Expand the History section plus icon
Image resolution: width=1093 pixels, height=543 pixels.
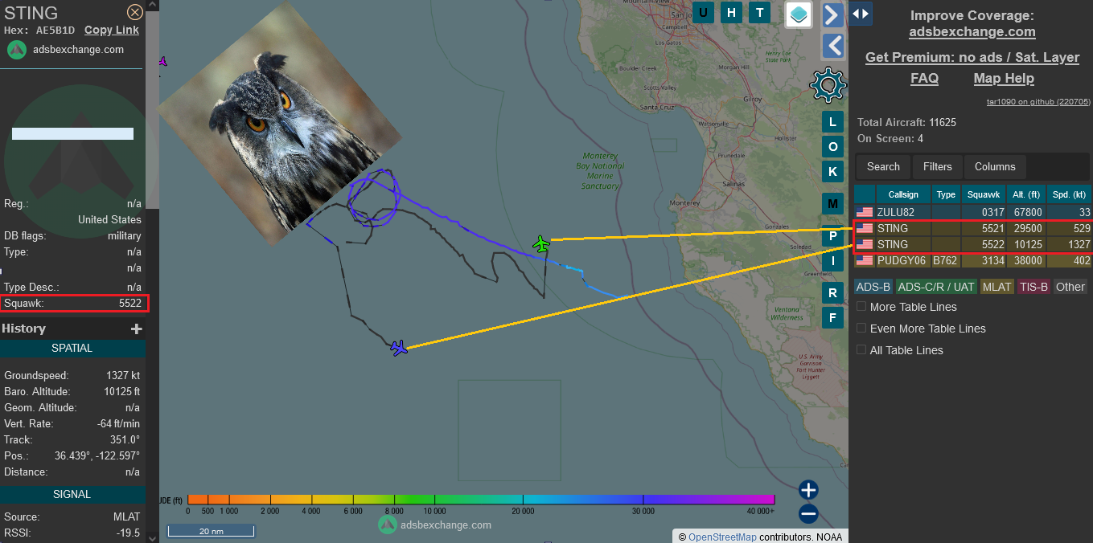pyautogui.click(x=137, y=329)
